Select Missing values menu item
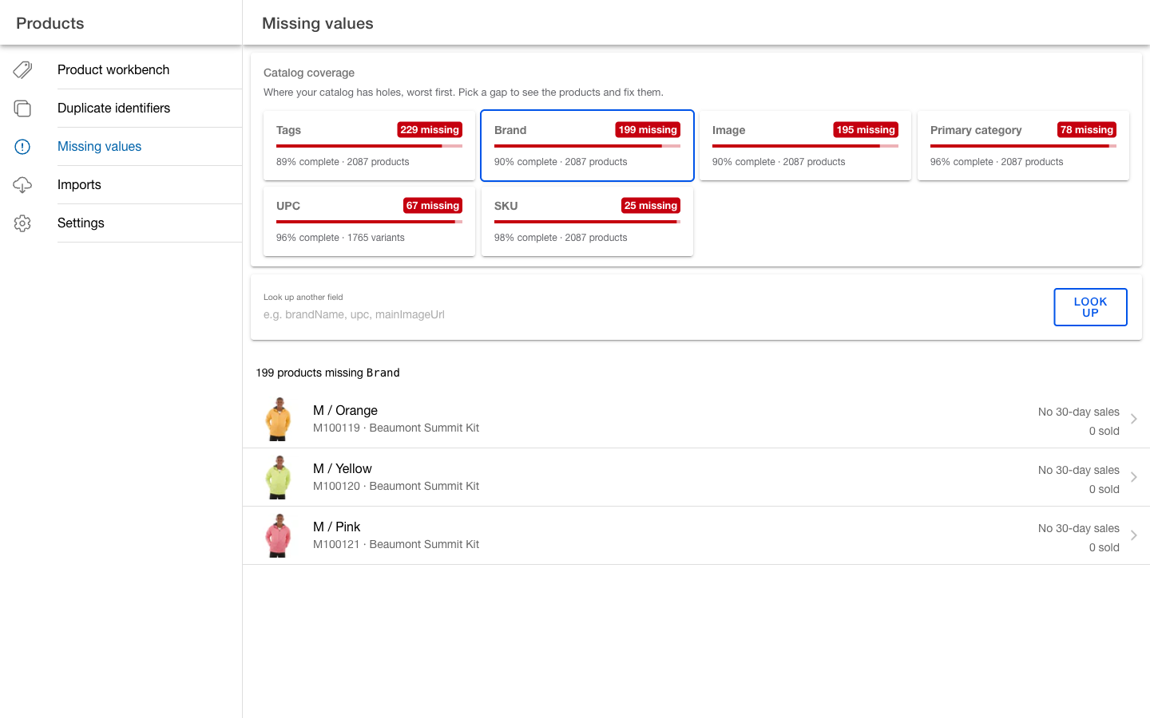The height and width of the screenshot is (718, 1150). pos(121,147)
